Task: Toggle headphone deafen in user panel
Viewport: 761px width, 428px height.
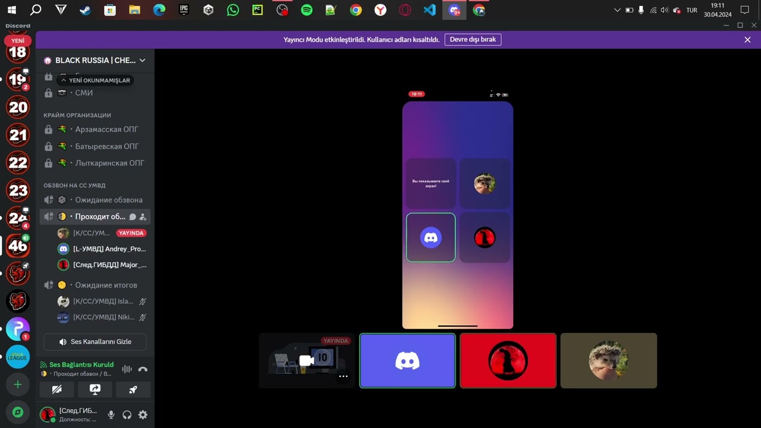Action: (x=127, y=415)
